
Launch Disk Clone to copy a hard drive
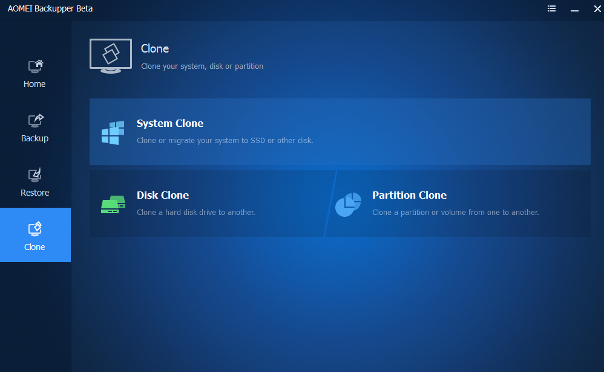206,203
